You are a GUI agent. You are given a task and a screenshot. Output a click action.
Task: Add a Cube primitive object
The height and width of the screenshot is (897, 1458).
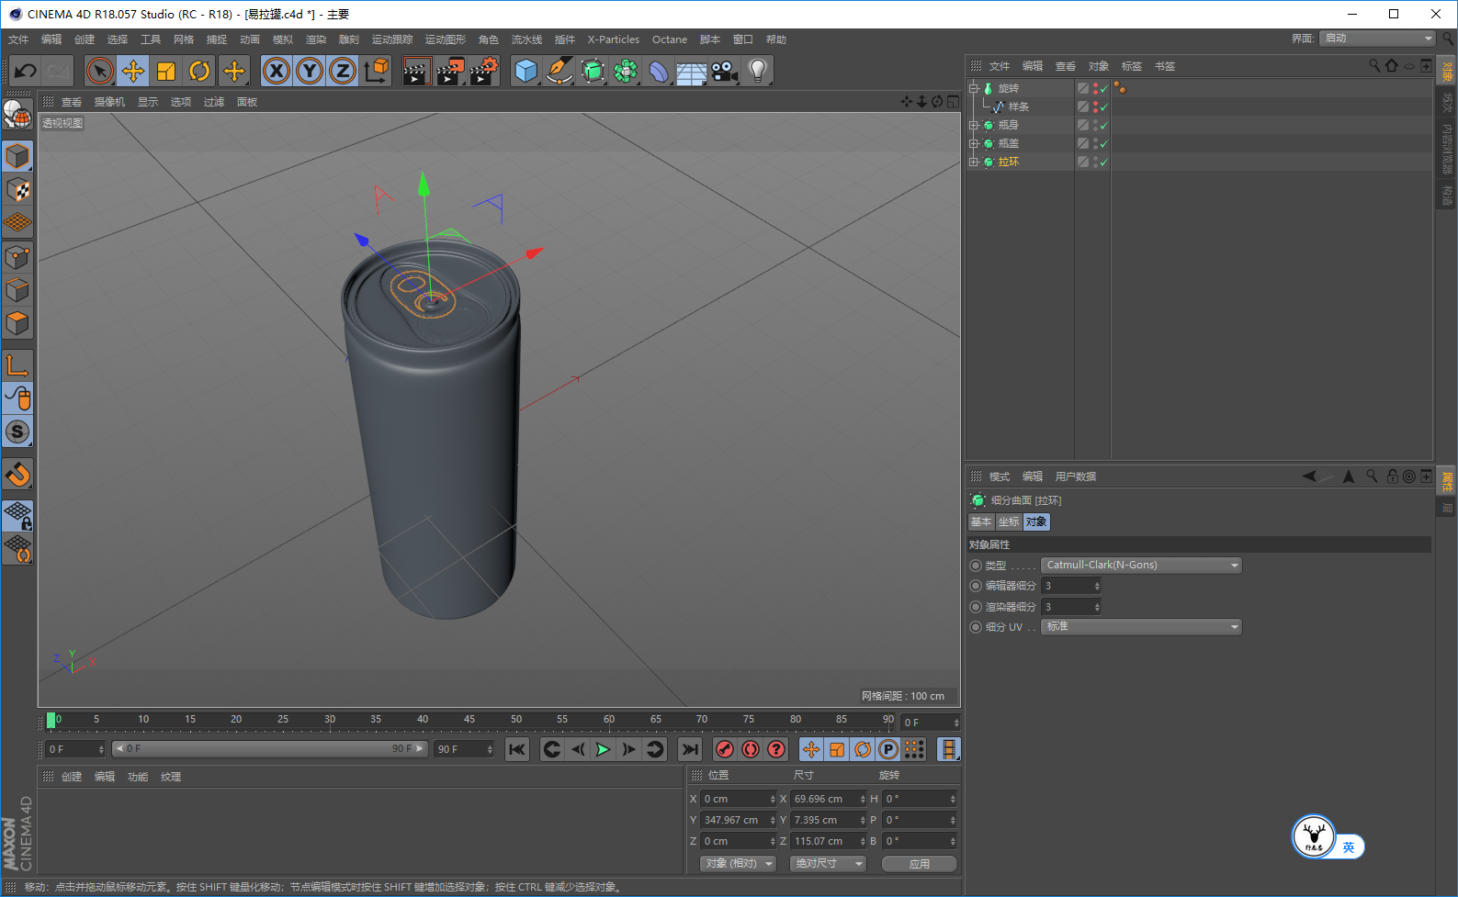[526, 71]
